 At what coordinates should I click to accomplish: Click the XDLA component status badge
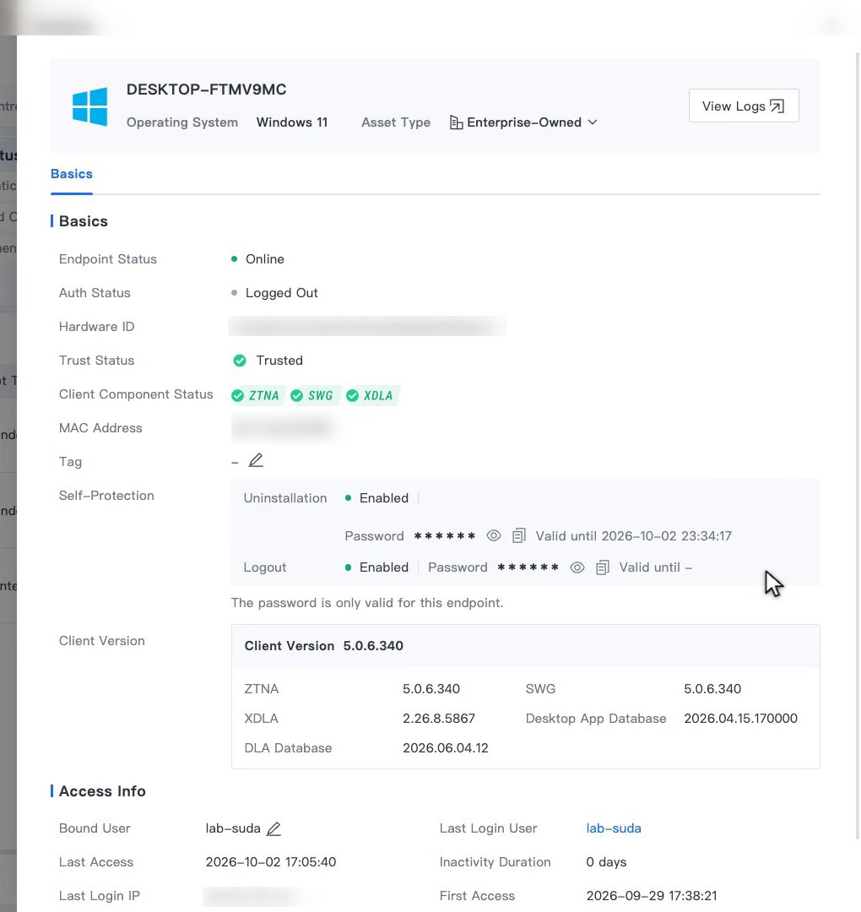click(371, 395)
